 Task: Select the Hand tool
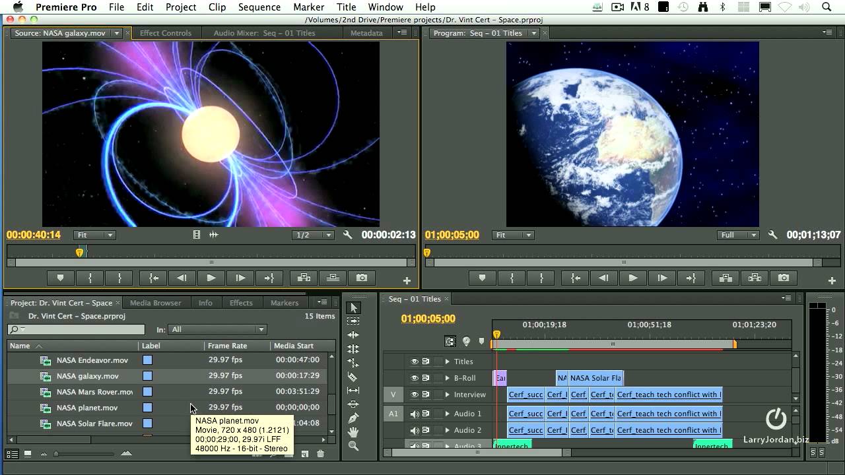tap(353, 432)
